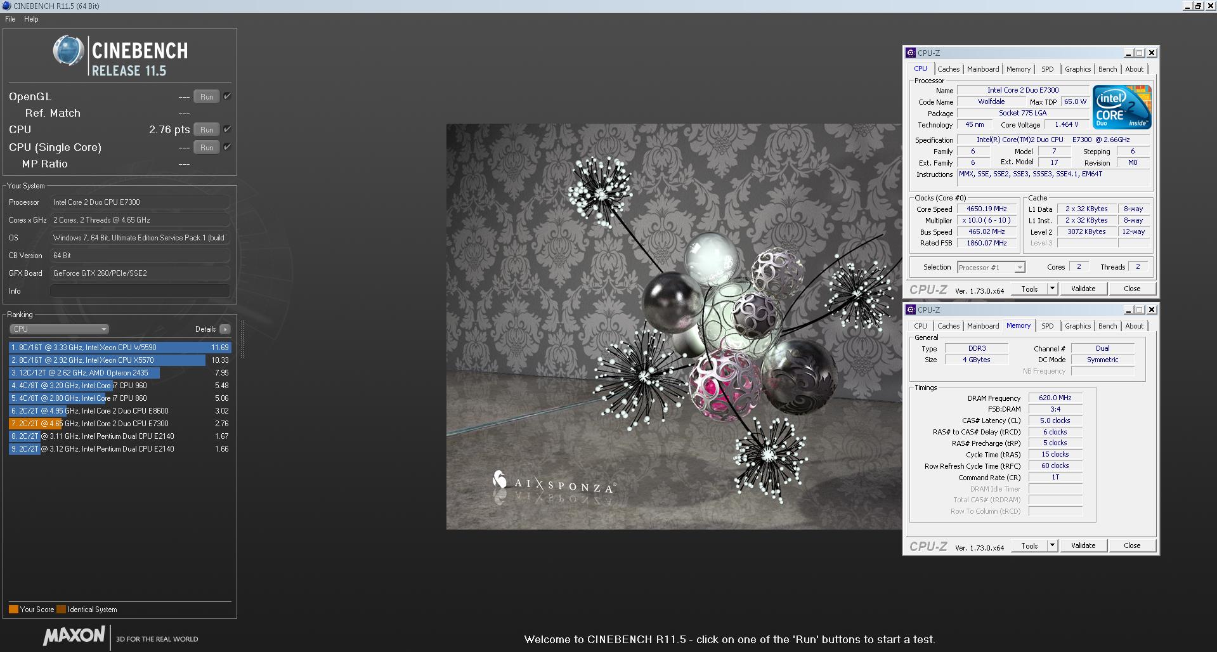Click the AIXSPONZA rendered scene image
The width and height of the screenshot is (1217, 652).
pyautogui.click(x=674, y=326)
